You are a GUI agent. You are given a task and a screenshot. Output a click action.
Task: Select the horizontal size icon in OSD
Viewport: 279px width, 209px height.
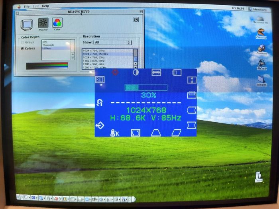[x=156, y=72]
